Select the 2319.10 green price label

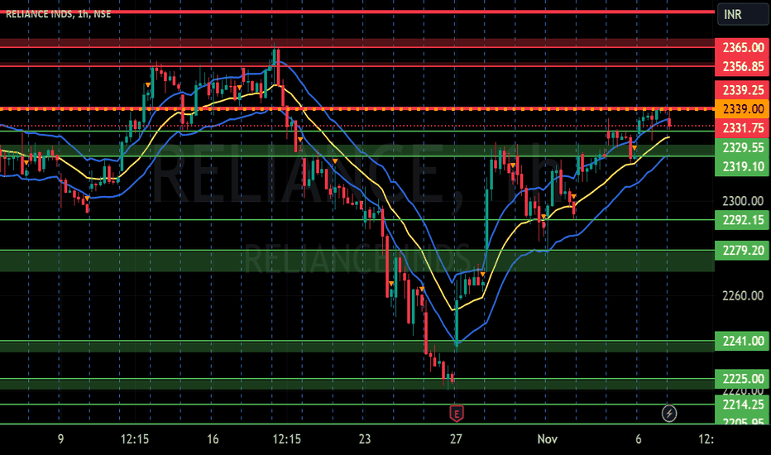coord(743,167)
